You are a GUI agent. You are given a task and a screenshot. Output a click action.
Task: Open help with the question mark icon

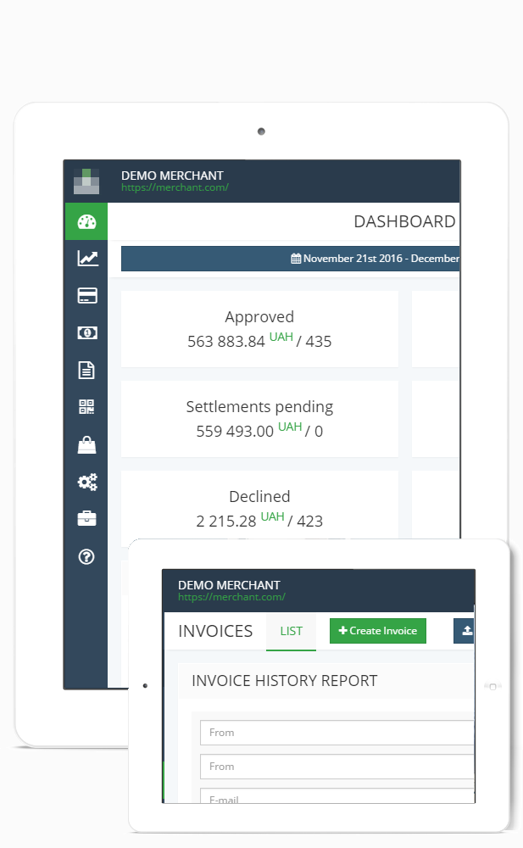pyautogui.click(x=86, y=556)
